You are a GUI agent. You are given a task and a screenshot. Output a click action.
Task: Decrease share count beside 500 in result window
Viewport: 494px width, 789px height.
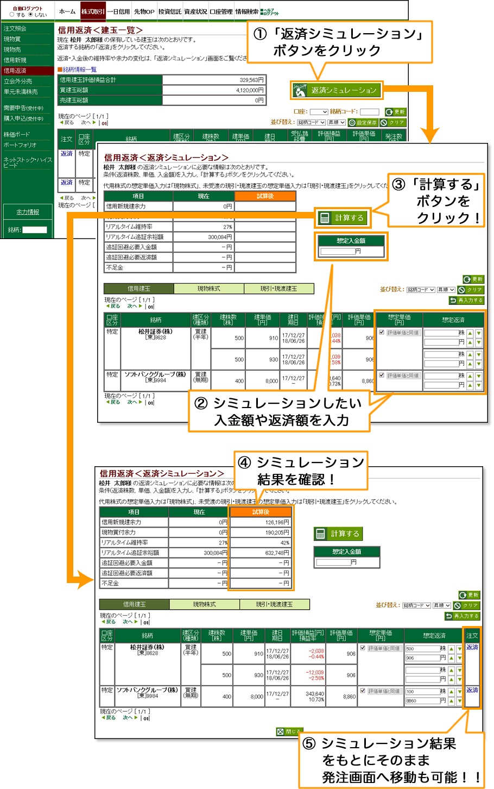[x=459, y=649]
